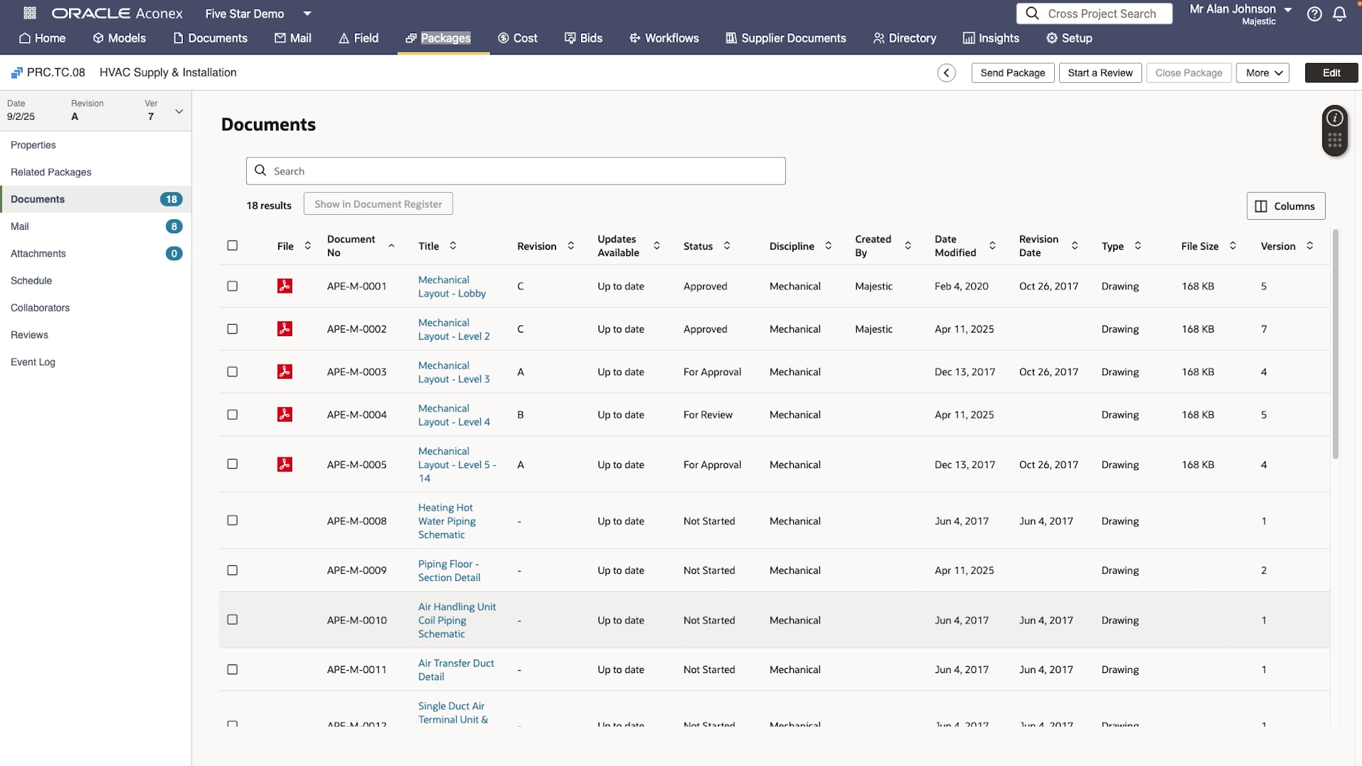Tick the checkbox for APE-M-0009
The image size is (1362, 766).
[232, 570]
